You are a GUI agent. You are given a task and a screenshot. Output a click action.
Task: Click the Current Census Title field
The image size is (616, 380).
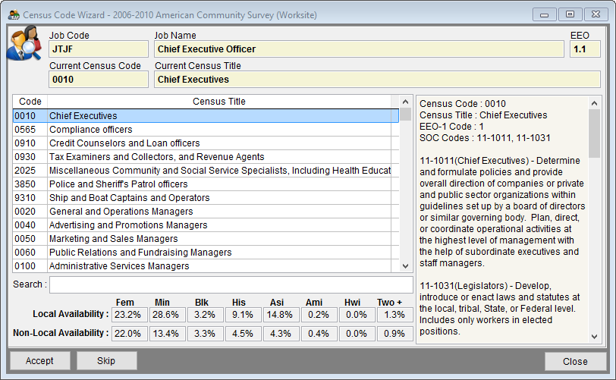[377, 80]
